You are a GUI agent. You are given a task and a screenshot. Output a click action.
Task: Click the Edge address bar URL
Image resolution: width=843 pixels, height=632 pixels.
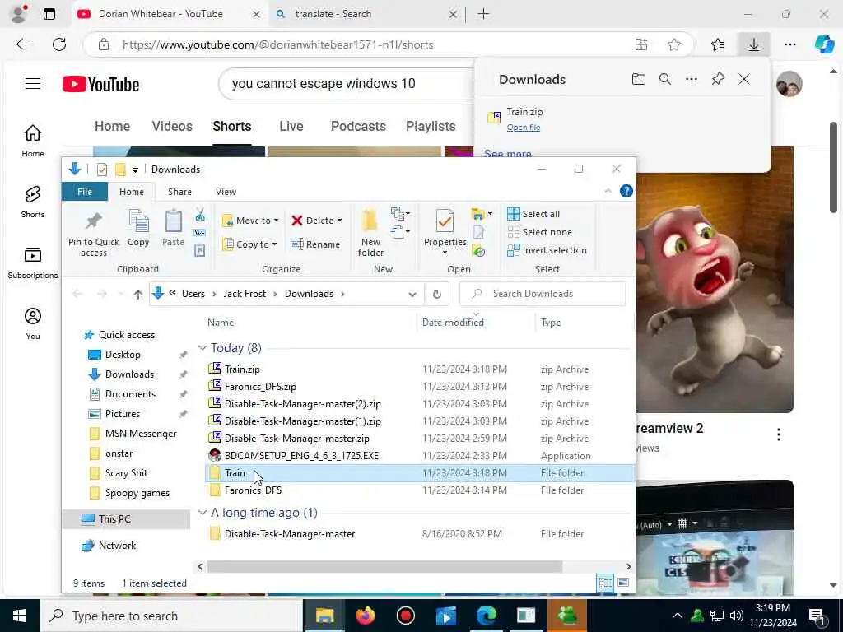click(278, 44)
